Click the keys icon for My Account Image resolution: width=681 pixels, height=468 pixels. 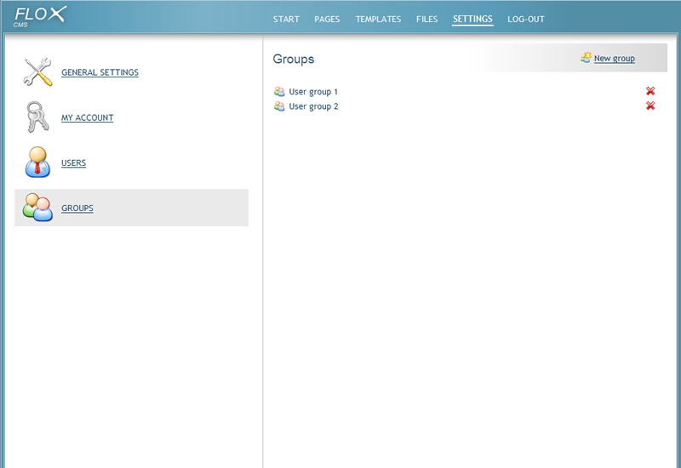tap(37, 117)
